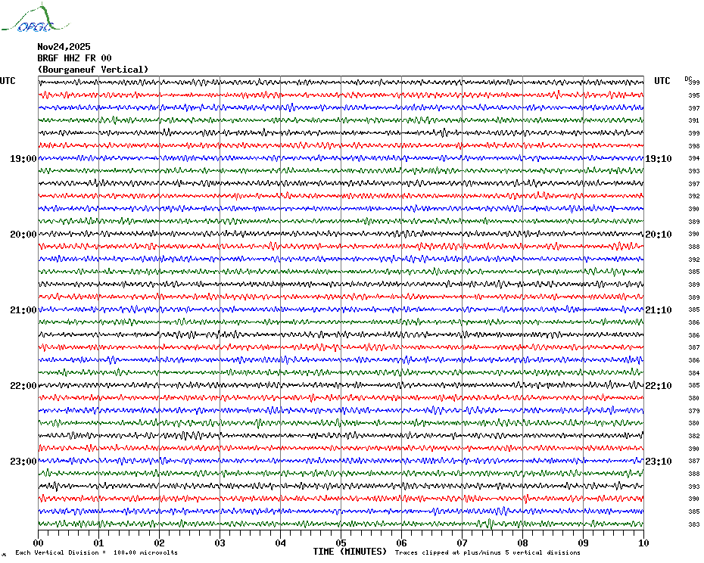Click the Each Vertical Division scale note
The width and height of the screenshot is (704, 563).
pos(97,552)
